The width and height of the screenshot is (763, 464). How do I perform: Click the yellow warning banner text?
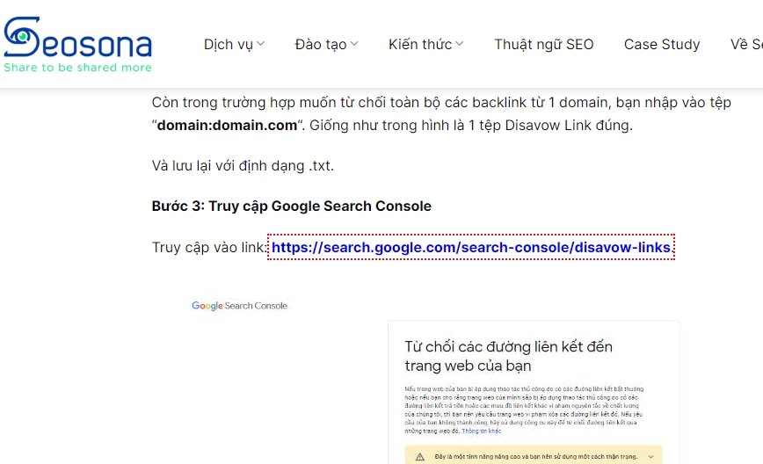pyautogui.click(x=534, y=457)
